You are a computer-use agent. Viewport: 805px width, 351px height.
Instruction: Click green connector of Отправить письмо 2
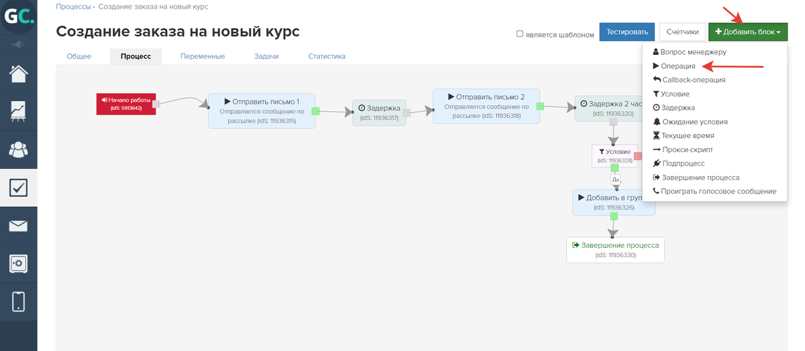541,106
